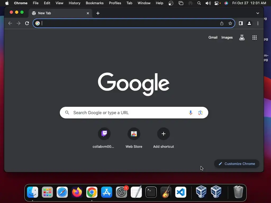Open the Web Store shortcut
271x203 pixels.
click(x=134, y=134)
